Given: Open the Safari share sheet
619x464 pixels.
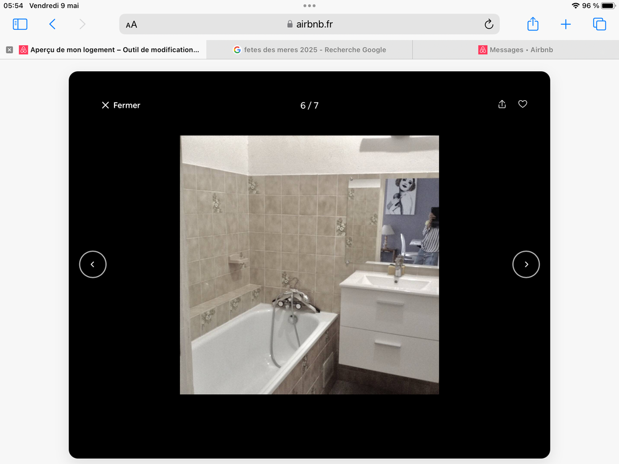Looking at the screenshot, I should click(x=533, y=24).
